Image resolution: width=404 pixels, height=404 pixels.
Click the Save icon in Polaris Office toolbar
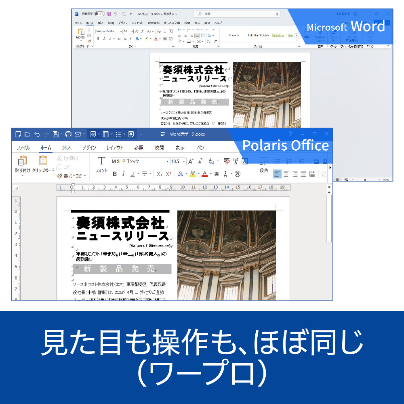(55, 134)
